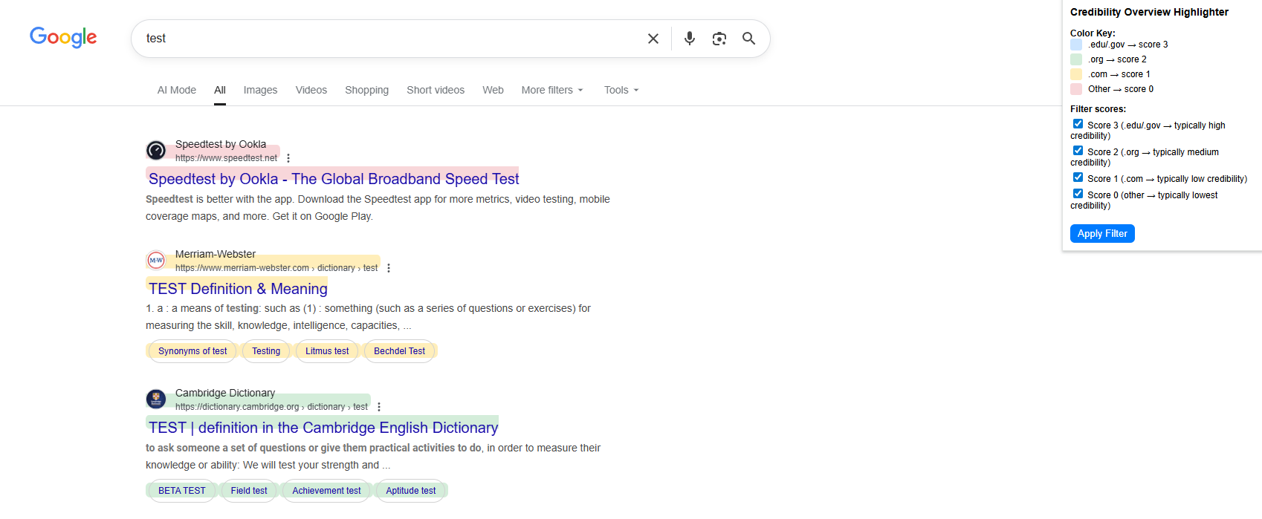
Task: Expand the More filters dropdown
Action: pyautogui.click(x=552, y=90)
